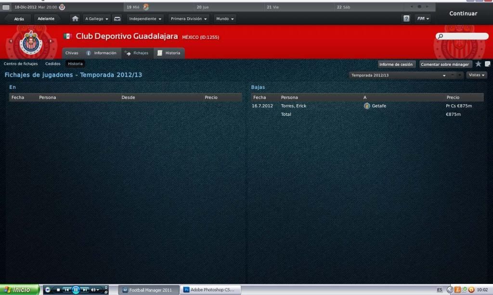The height and width of the screenshot is (295, 493).
Task: Select the 22 Sáb calendar day
Action: tap(369, 7)
